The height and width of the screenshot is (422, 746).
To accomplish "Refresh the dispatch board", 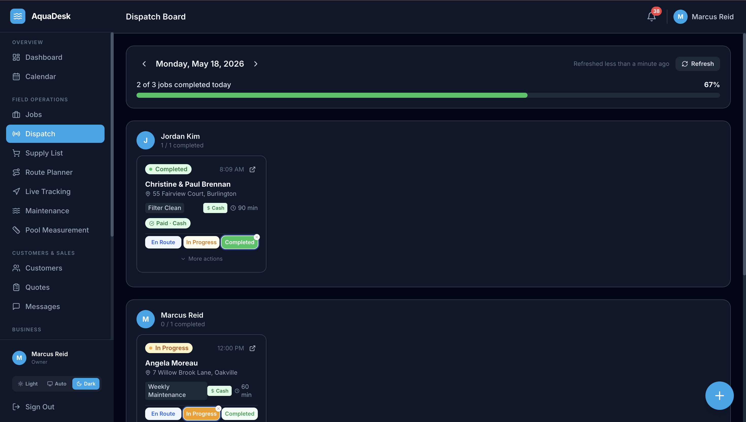I will point(698,64).
